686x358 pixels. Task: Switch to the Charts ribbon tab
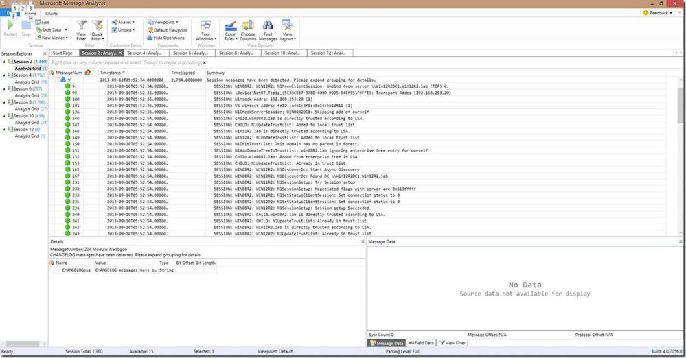[x=52, y=14]
